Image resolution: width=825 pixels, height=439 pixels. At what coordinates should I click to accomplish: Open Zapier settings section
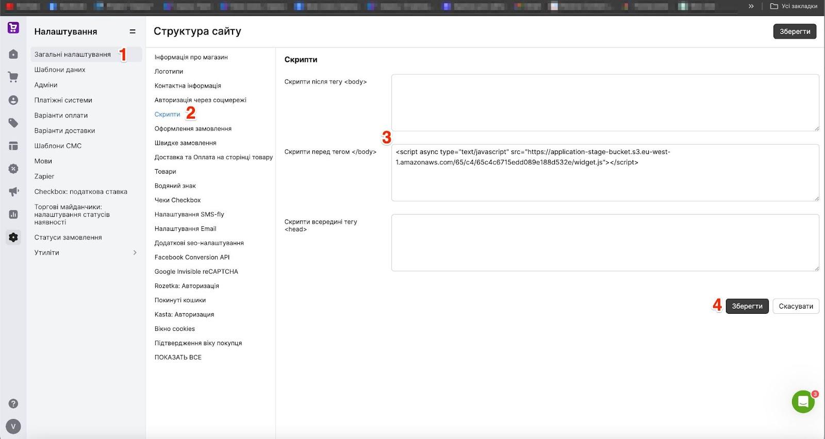[44, 176]
